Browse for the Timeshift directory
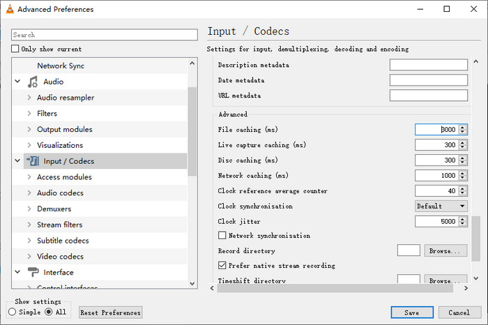Screen dimensions: 488x325 [445, 279]
